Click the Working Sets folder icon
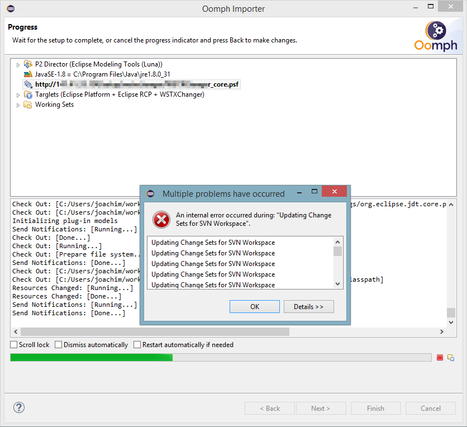This screenshot has height=427, width=467. (28, 105)
